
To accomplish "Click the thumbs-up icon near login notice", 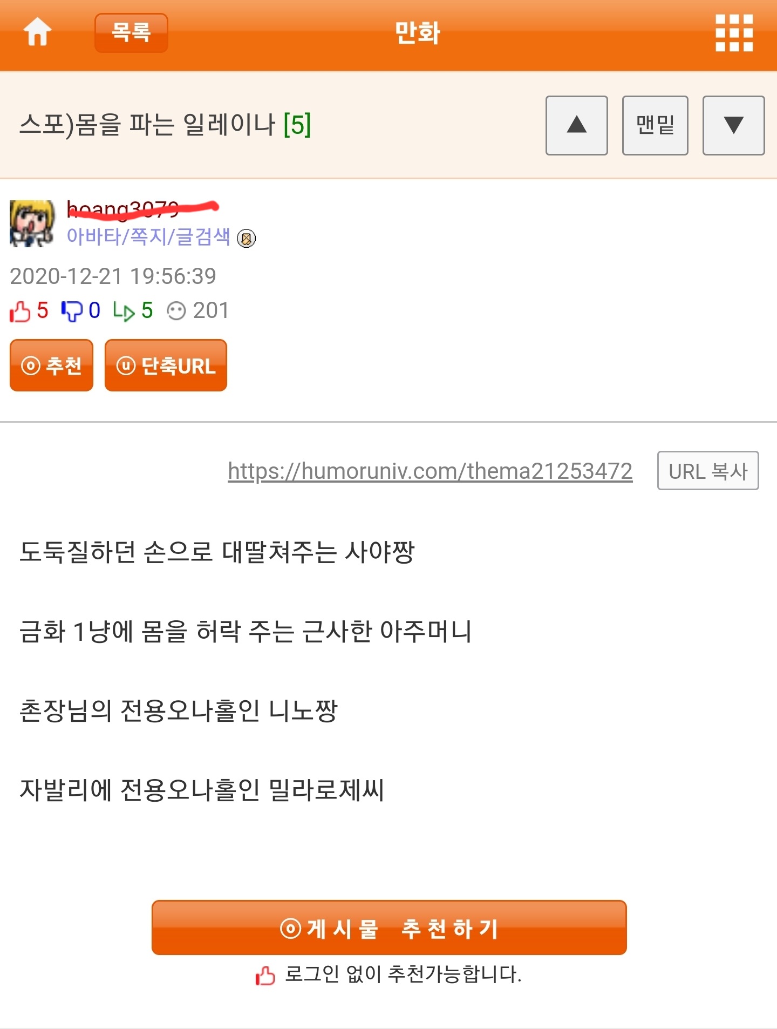I will [265, 976].
